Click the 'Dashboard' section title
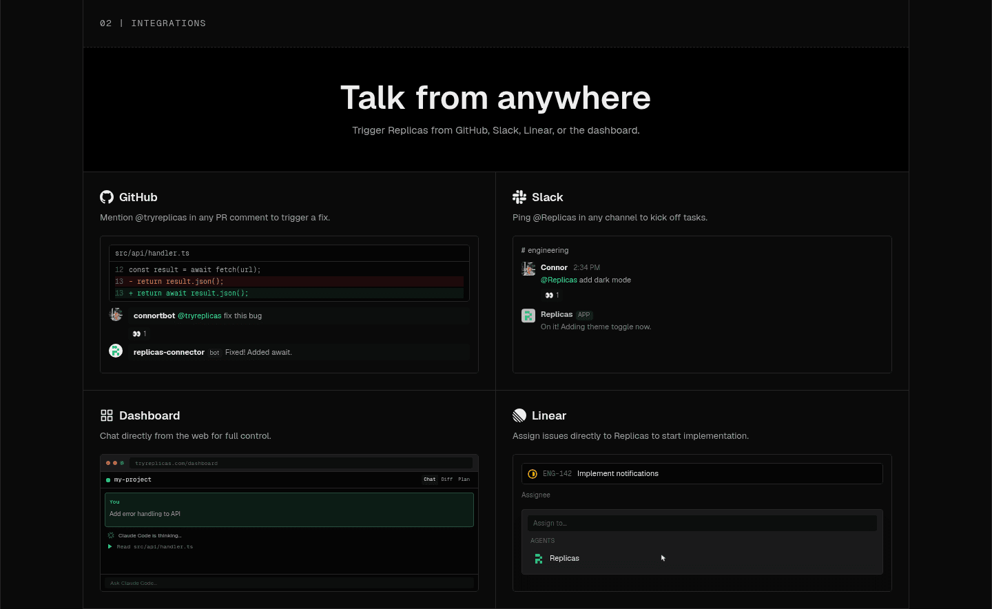The image size is (992, 609). [149, 415]
